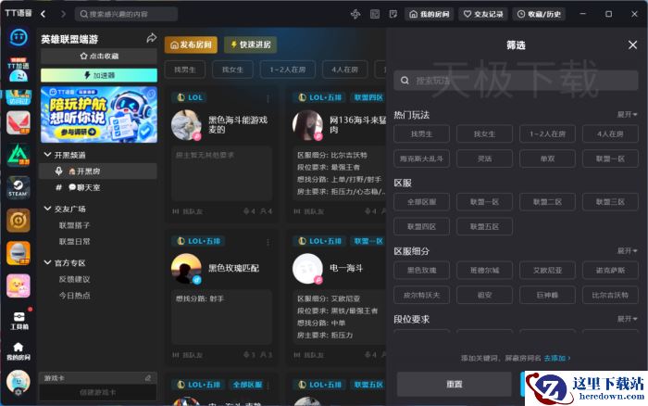Open 联盟搭子 under 交友广场
This screenshot has width=648, height=406.
pyautogui.click(x=74, y=225)
